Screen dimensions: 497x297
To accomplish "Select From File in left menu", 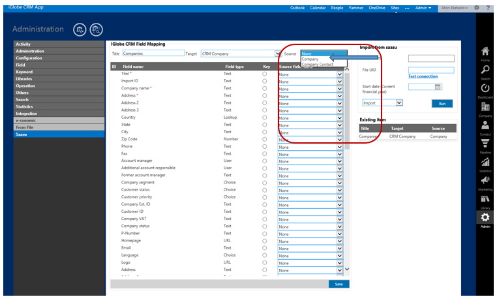I will [59, 127].
